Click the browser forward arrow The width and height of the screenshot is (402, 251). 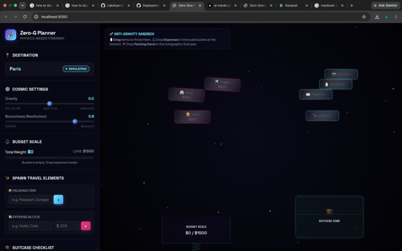click(15, 16)
